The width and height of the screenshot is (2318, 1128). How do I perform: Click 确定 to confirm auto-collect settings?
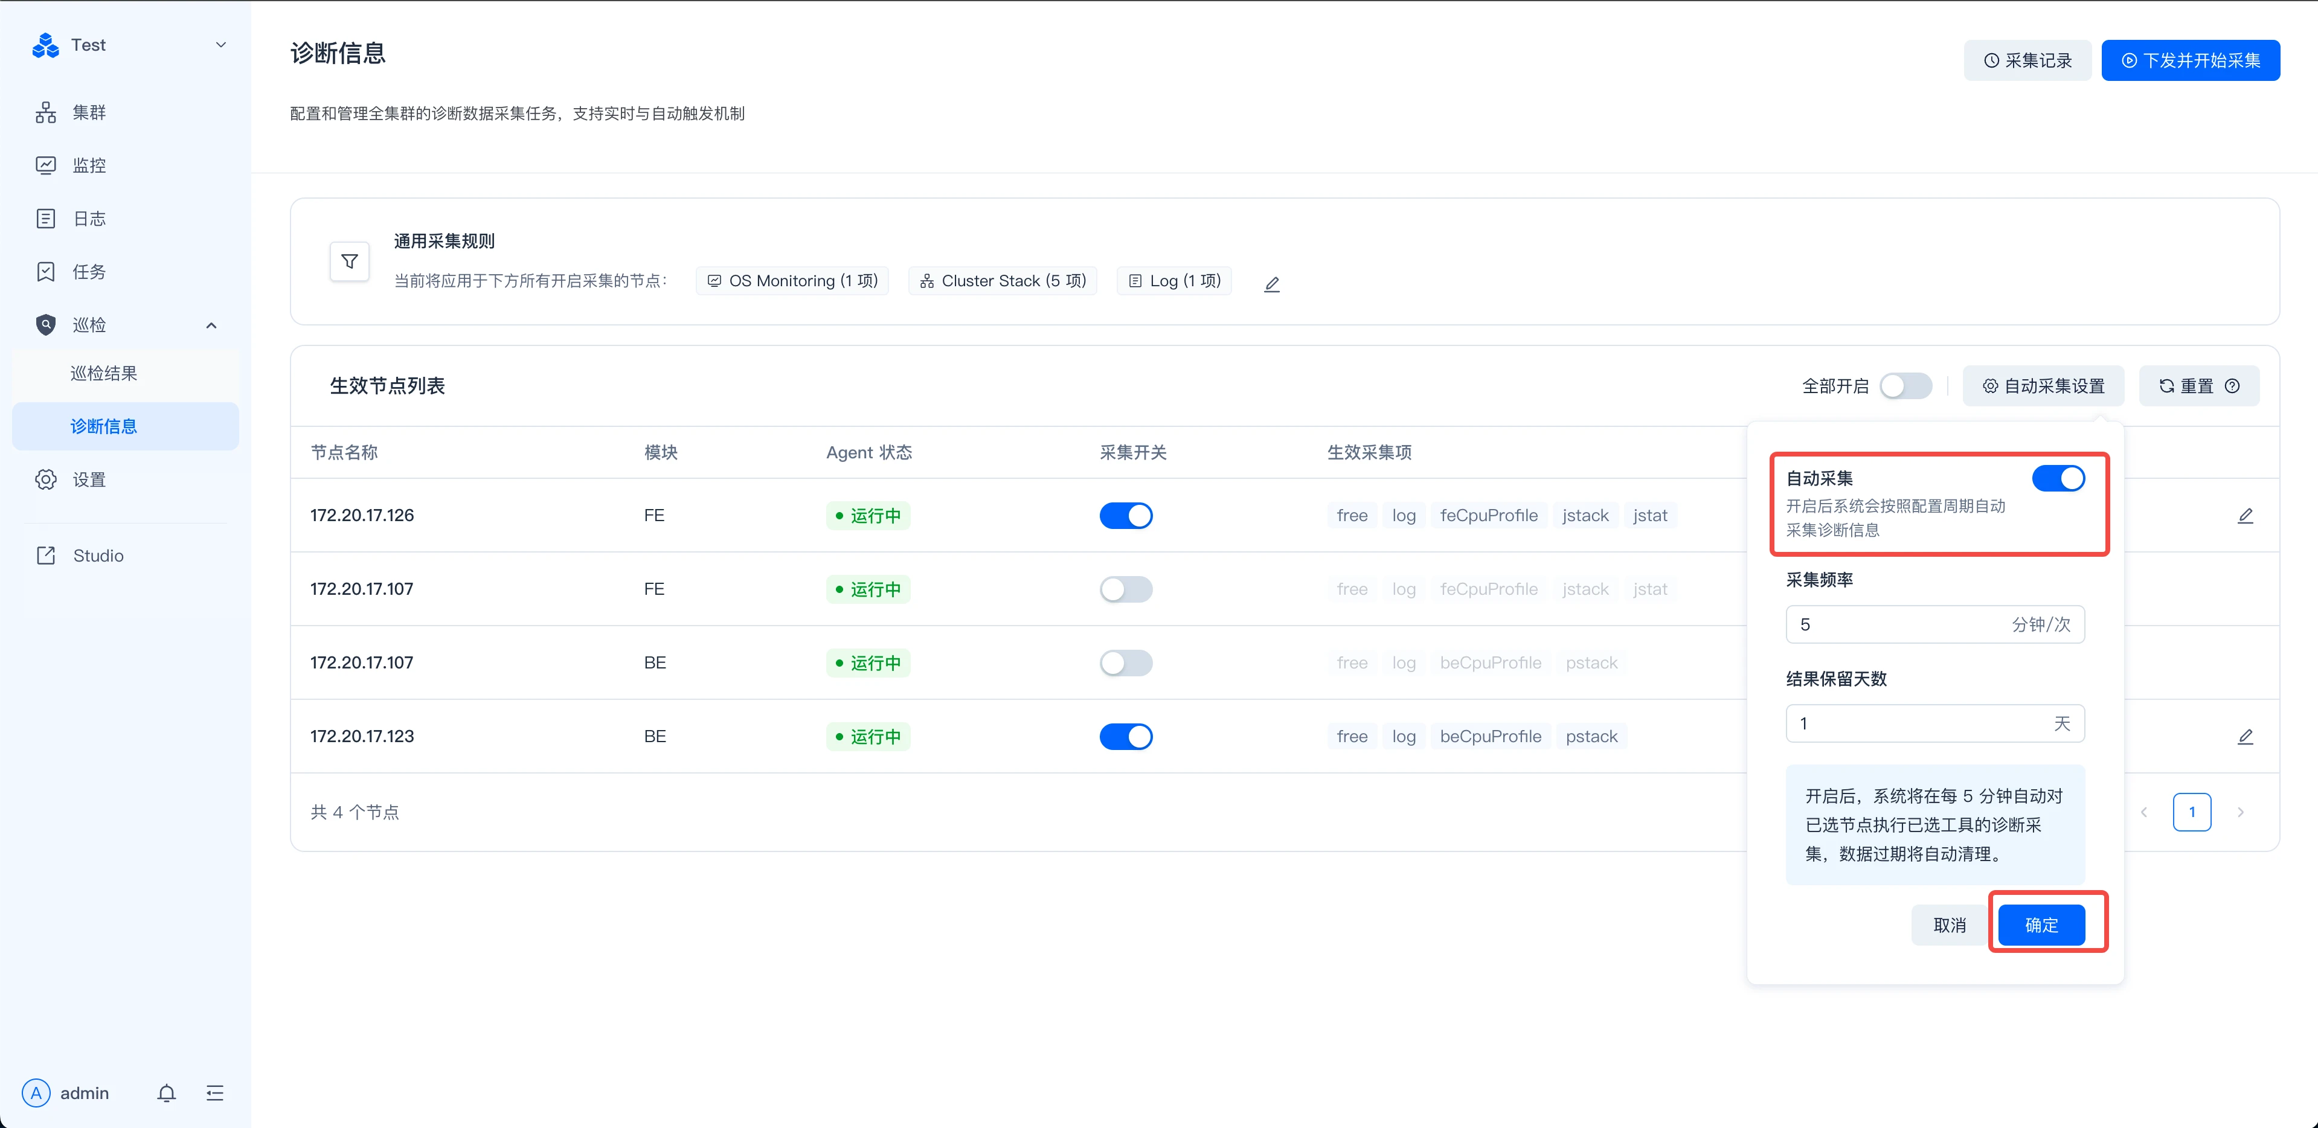click(2042, 925)
